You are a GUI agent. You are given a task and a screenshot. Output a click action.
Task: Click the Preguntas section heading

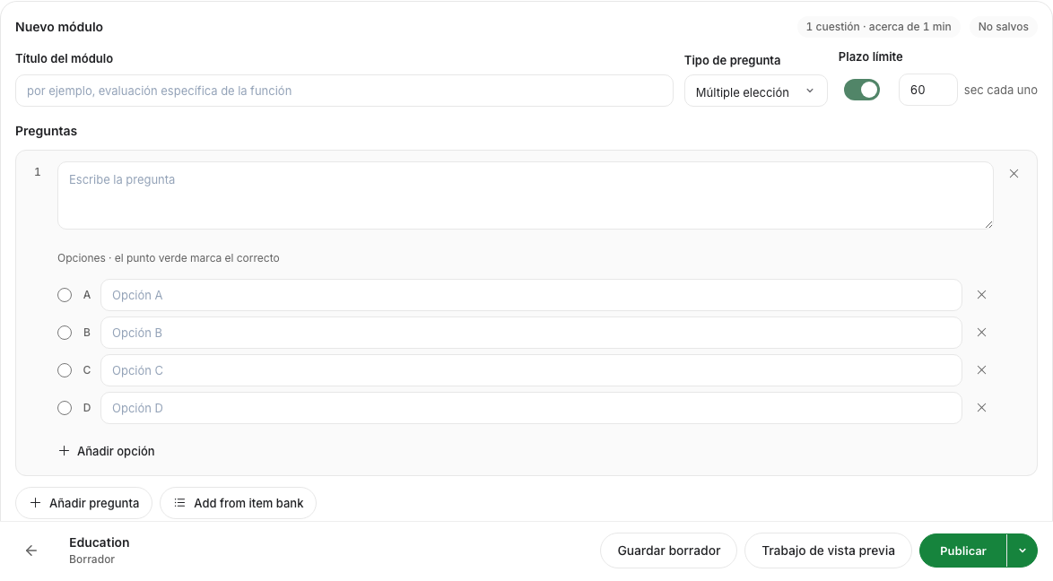47,131
